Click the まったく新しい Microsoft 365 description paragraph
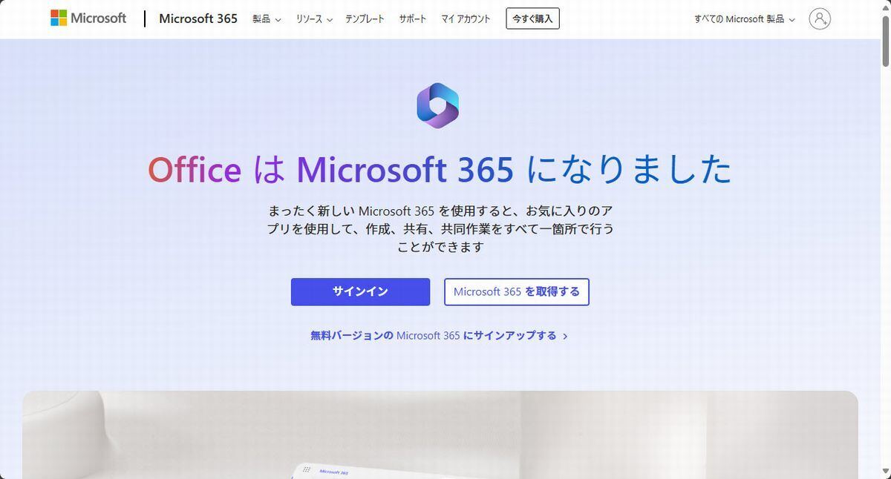 (x=440, y=228)
